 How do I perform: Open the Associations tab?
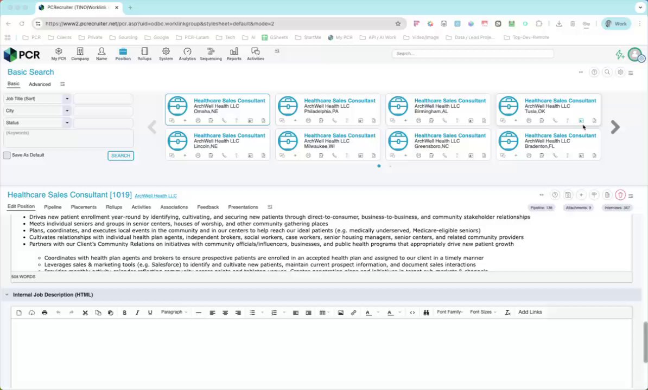pyautogui.click(x=174, y=207)
